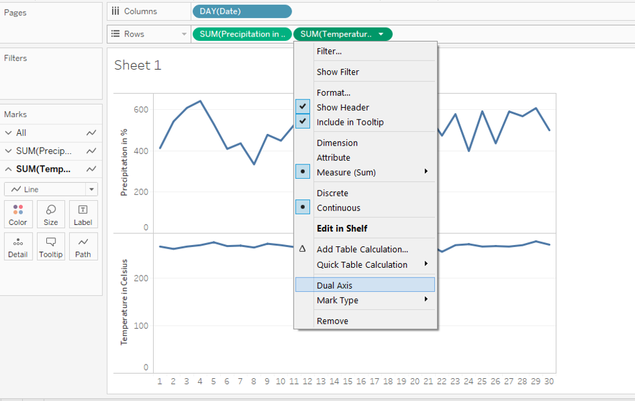The width and height of the screenshot is (635, 401).
Task: Click the SUM(Temperature) pill dropdown arrow
Action: (380, 34)
